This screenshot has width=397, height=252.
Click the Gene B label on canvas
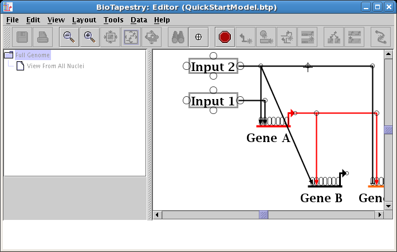point(321,198)
